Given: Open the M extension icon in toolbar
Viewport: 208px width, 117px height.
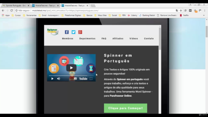Looking at the screenshot, I should tap(190, 10).
